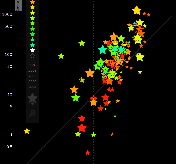Click the vertical axis label tab ending in (M$)
The height and width of the screenshot is (164, 176).
coord(18,5)
